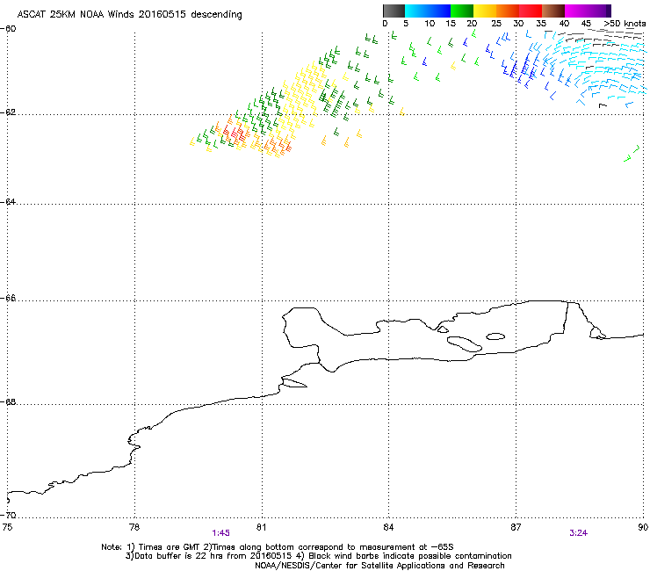Click the "78" longitude axis label
This screenshot has width=650, height=571.
134,527
